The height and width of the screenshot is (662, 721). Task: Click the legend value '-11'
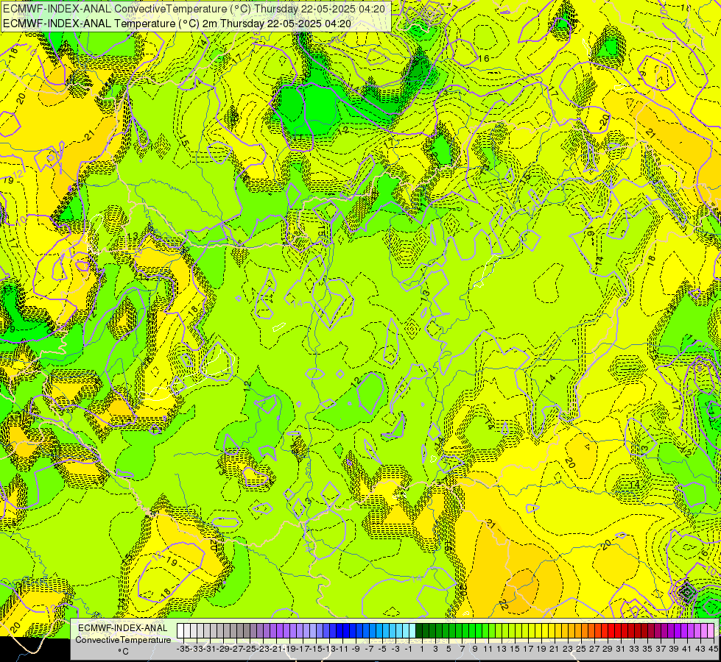click(342, 649)
